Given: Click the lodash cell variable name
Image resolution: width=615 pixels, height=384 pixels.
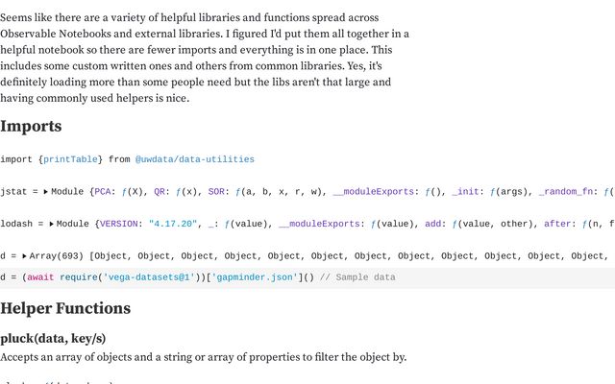Looking at the screenshot, I should (18, 225).
